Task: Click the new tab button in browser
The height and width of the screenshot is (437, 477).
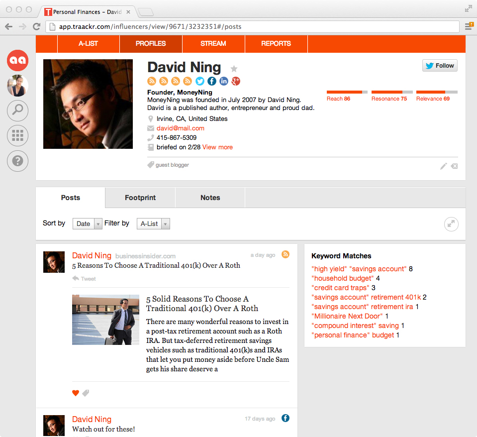Action: click(x=146, y=12)
